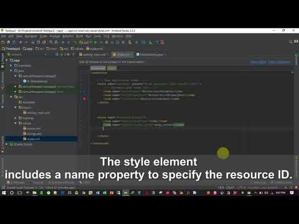This screenshot has height=224, width=299.
Task: Click the Open editor link
Action: coord(258,62)
